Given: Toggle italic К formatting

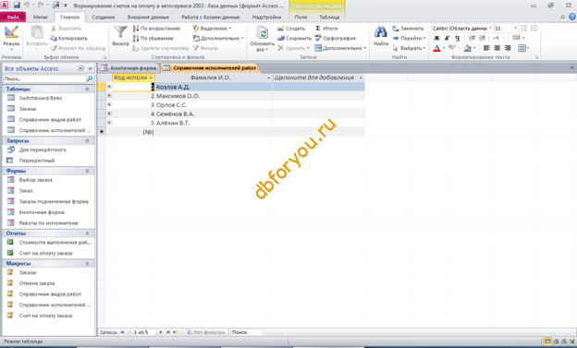Looking at the screenshot, I should tap(447, 38).
